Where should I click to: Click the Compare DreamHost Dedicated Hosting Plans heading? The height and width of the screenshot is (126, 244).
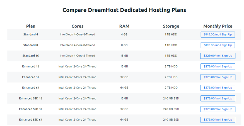pos(124,10)
